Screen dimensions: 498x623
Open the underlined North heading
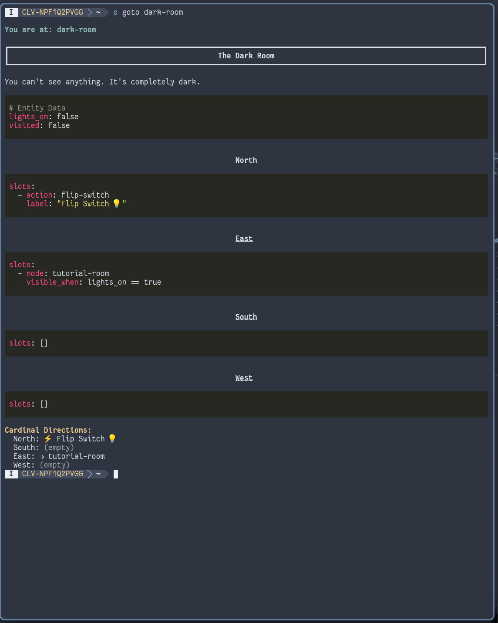[246, 160]
